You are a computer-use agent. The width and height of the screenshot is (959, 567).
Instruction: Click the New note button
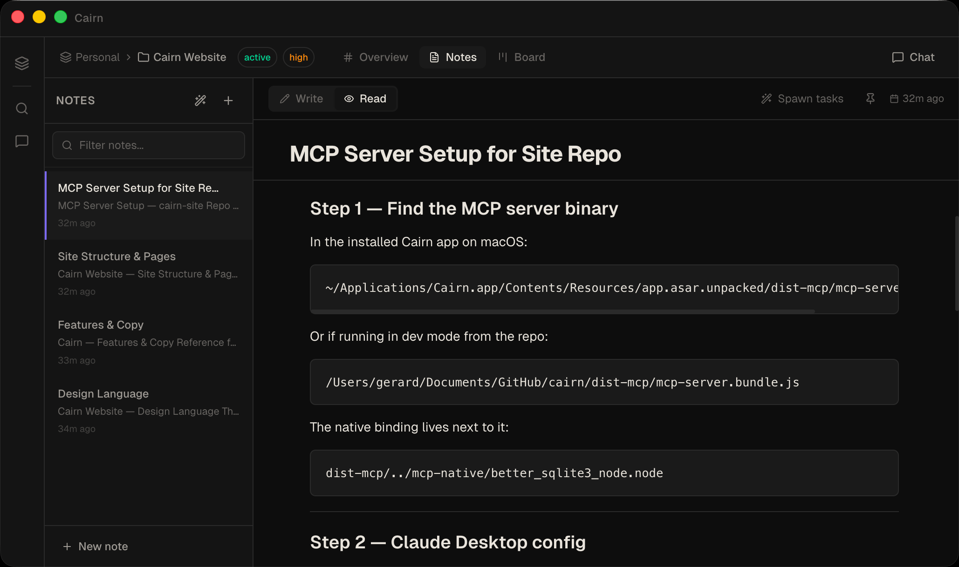click(96, 547)
